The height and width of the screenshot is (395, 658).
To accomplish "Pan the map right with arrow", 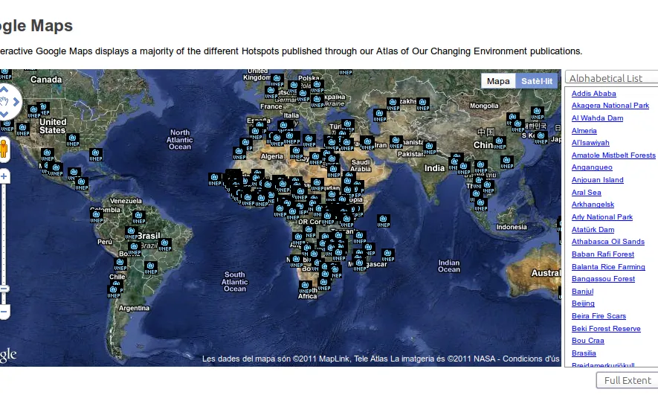I will (x=16, y=102).
